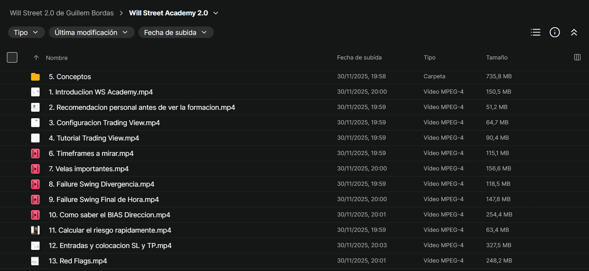This screenshot has height=271, width=589.
Task: Click video icon of 10. Como saber el BIAS
Action: coord(35,215)
